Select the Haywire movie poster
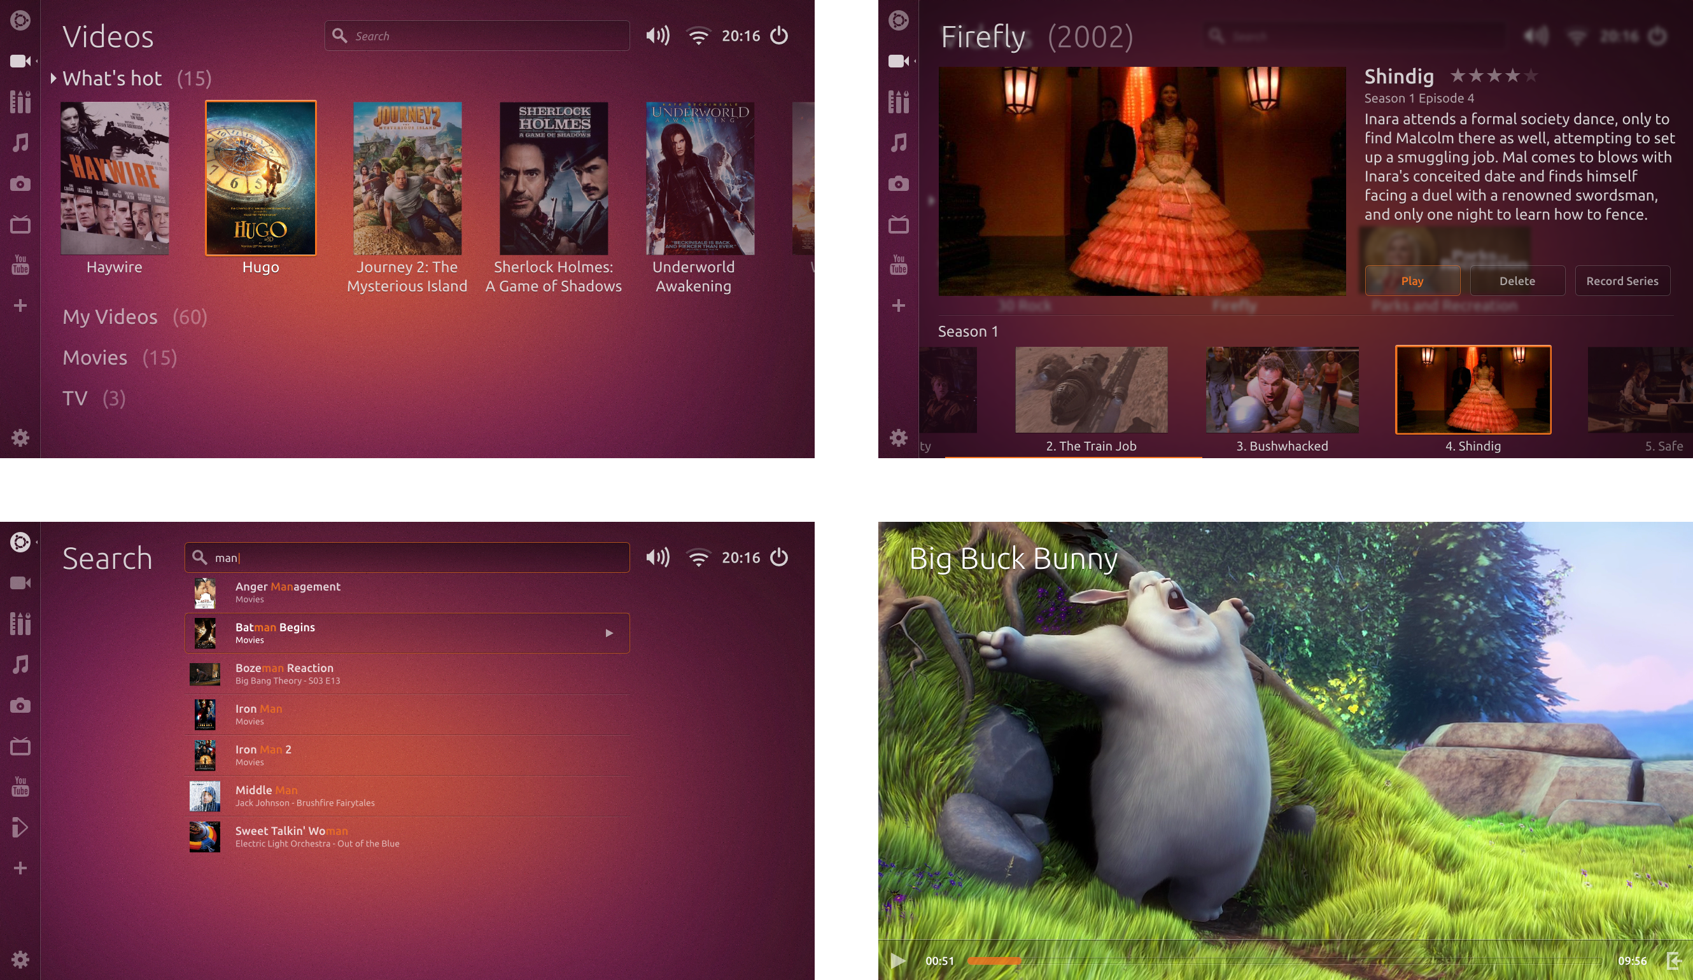The width and height of the screenshot is (1693, 980). tap(114, 178)
